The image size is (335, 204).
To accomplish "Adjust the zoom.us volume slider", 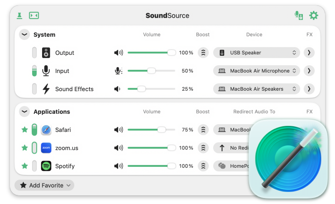I will coord(152,148).
